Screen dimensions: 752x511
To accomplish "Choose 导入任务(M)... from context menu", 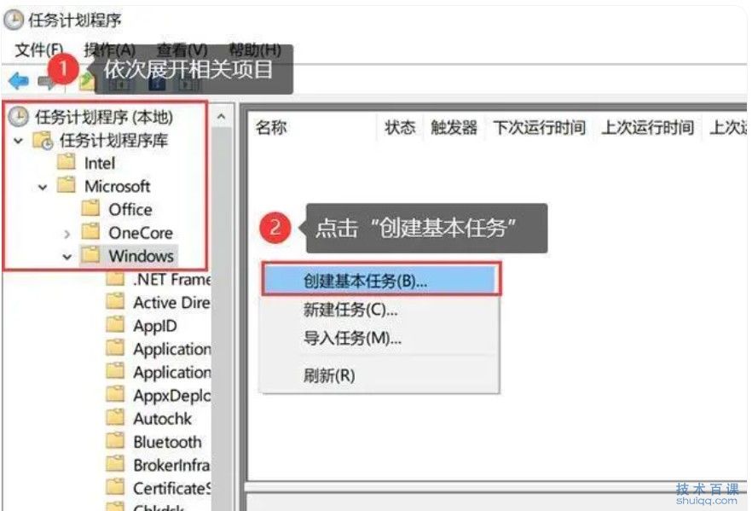I will tap(380, 339).
